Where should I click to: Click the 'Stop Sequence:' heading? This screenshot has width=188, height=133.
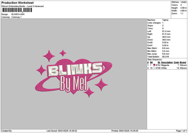(x=155, y=60)
